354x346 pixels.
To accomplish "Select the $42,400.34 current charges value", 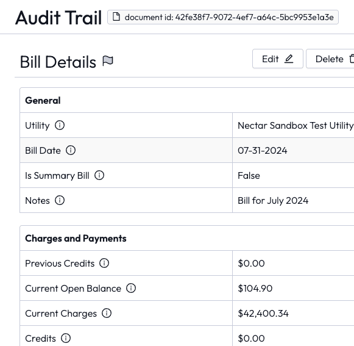I will pyautogui.click(x=263, y=314).
